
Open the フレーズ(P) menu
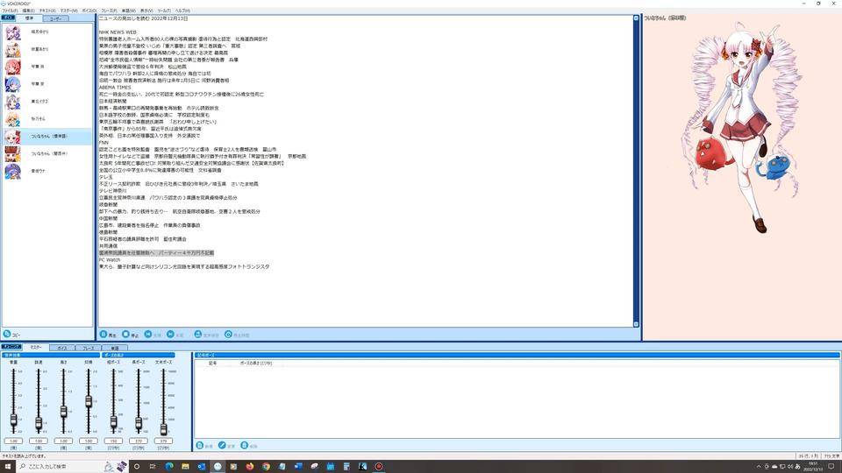point(109,11)
